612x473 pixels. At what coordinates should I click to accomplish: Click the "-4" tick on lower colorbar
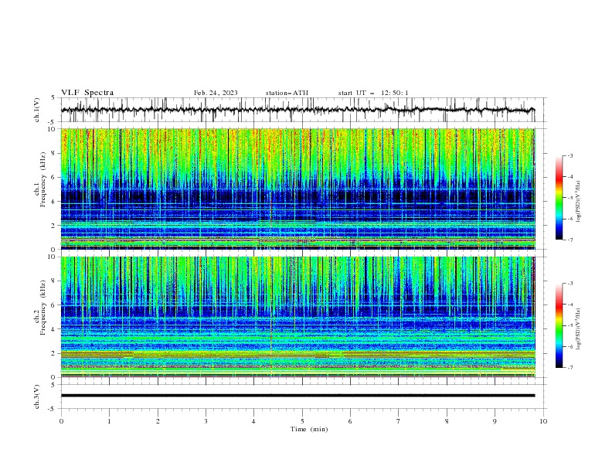coord(570,305)
